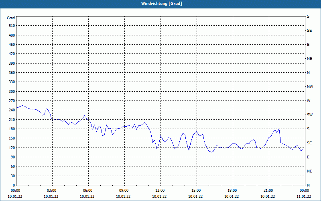Click the E compass label beside the 90 gridline

coord(308,157)
